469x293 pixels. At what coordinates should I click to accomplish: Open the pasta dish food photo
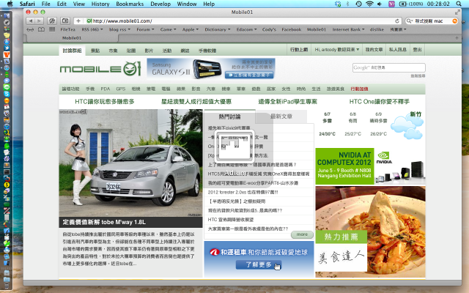tap(370, 231)
